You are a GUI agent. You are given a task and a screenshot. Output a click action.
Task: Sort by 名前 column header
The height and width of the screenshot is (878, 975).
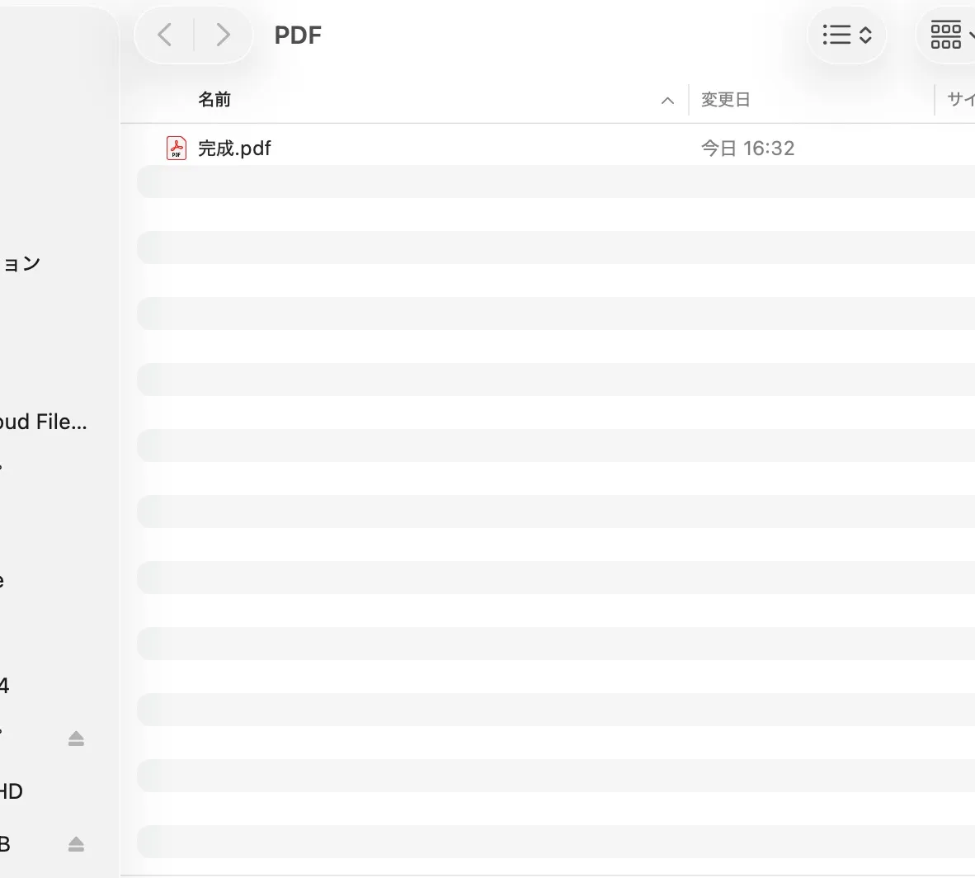tap(214, 100)
